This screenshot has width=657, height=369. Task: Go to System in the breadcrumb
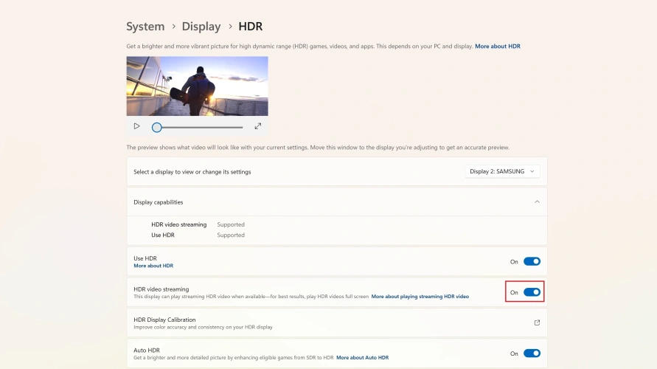click(145, 27)
